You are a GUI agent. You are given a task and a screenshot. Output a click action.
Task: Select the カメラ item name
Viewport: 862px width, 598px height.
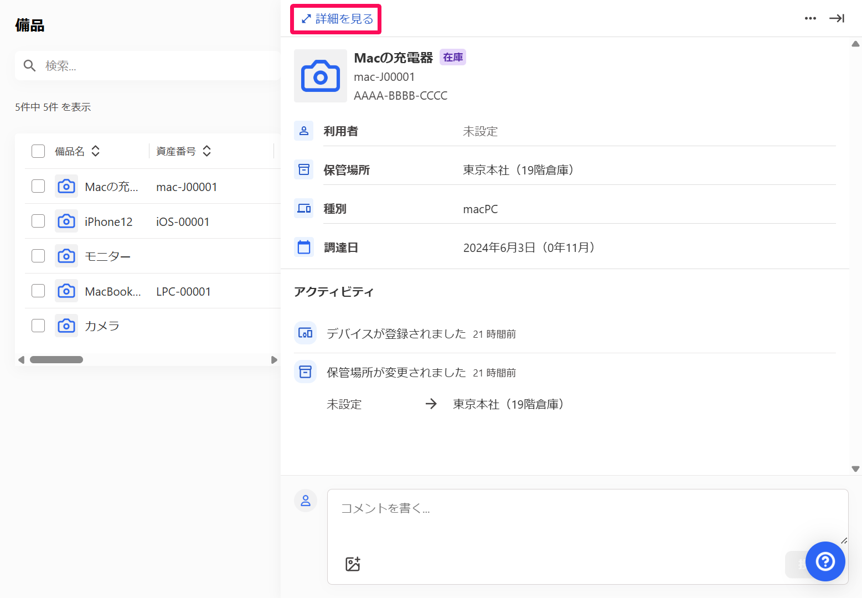tap(102, 326)
